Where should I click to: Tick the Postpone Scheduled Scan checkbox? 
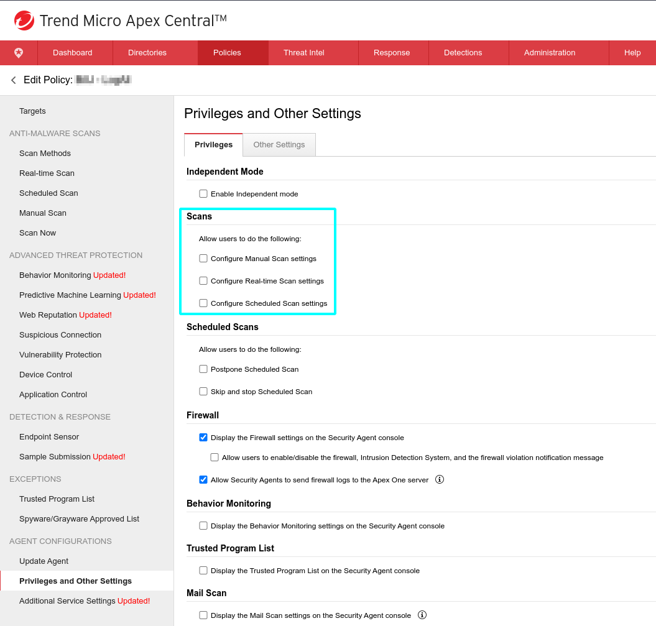point(203,369)
